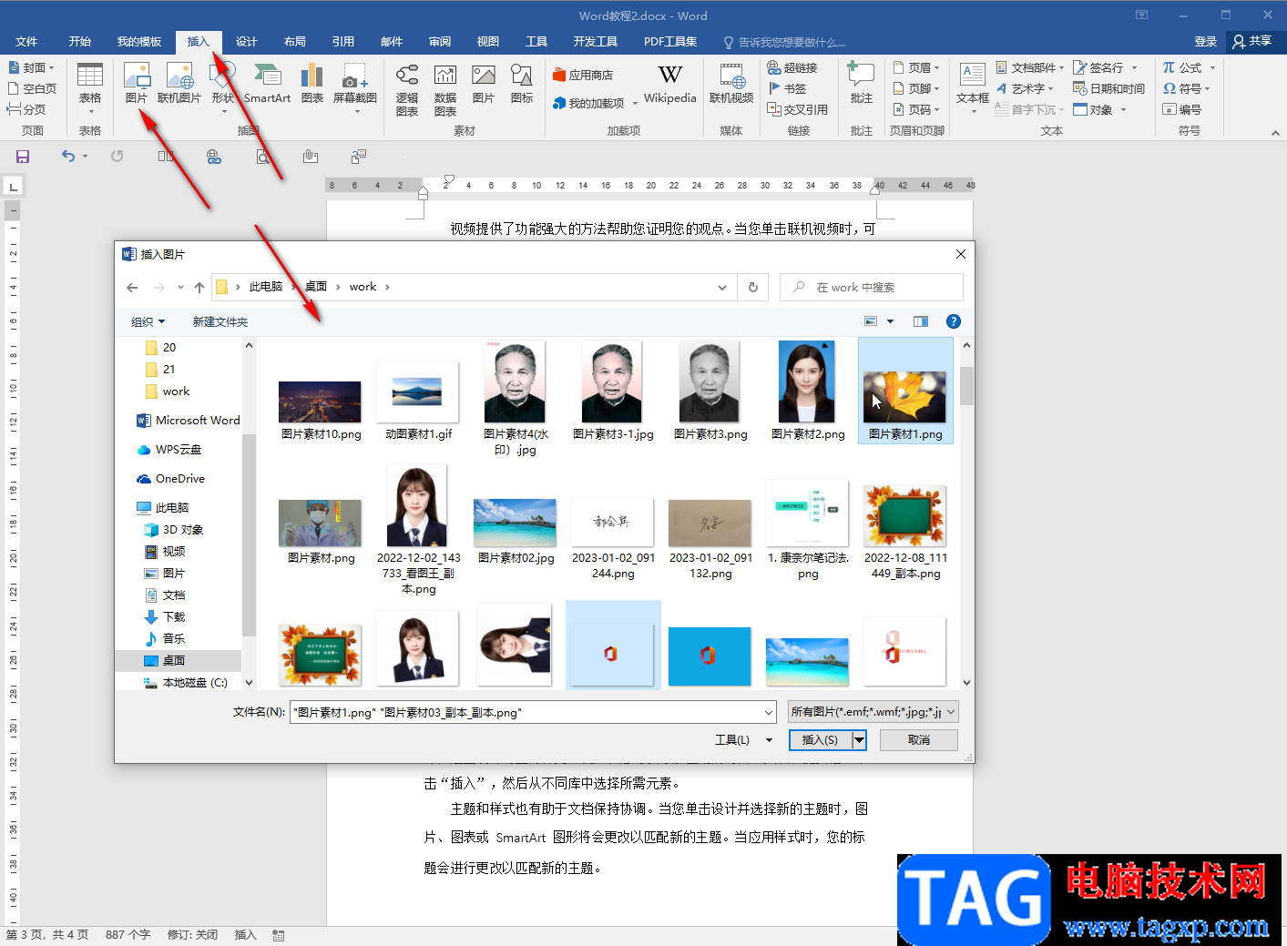This screenshot has height=946, width=1287.
Task: Click the Insert(S) button
Action: [820, 740]
